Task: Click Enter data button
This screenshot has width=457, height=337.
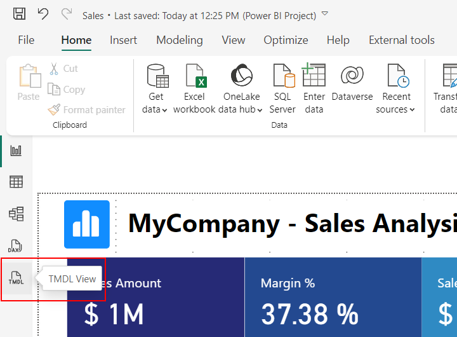Action: pyautogui.click(x=314, y=89)
